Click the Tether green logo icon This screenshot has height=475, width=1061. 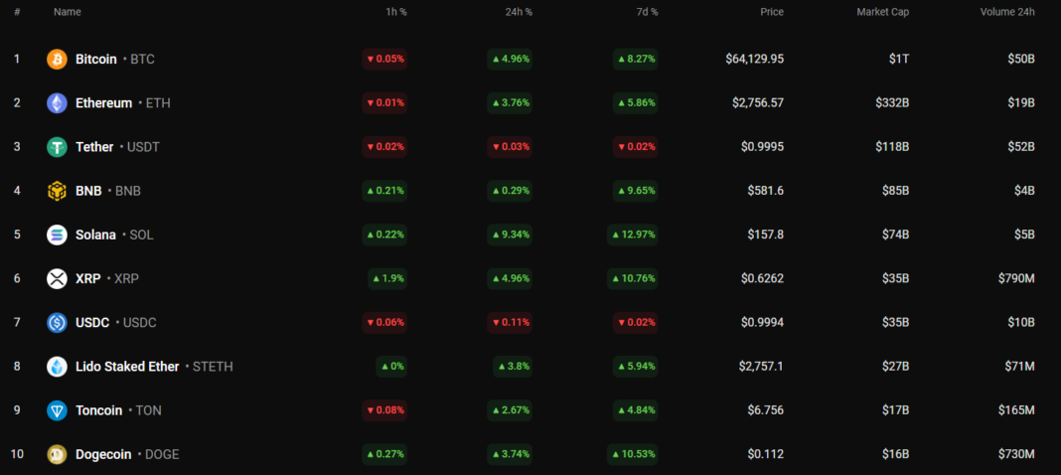click(57, 147)
